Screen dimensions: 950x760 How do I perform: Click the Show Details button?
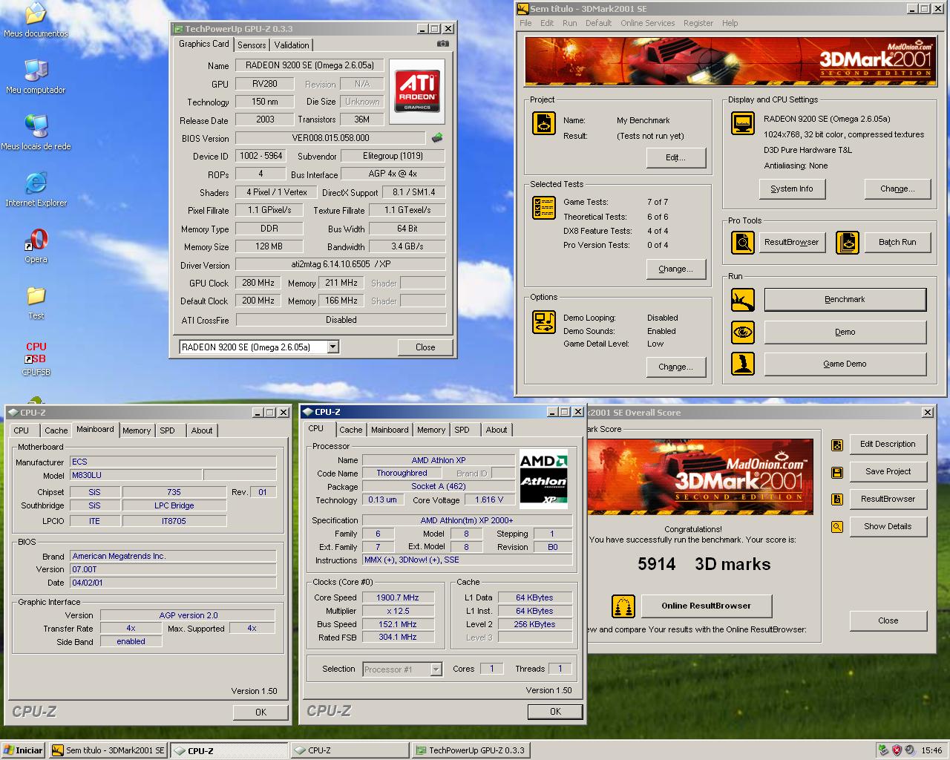coord(888,527)
